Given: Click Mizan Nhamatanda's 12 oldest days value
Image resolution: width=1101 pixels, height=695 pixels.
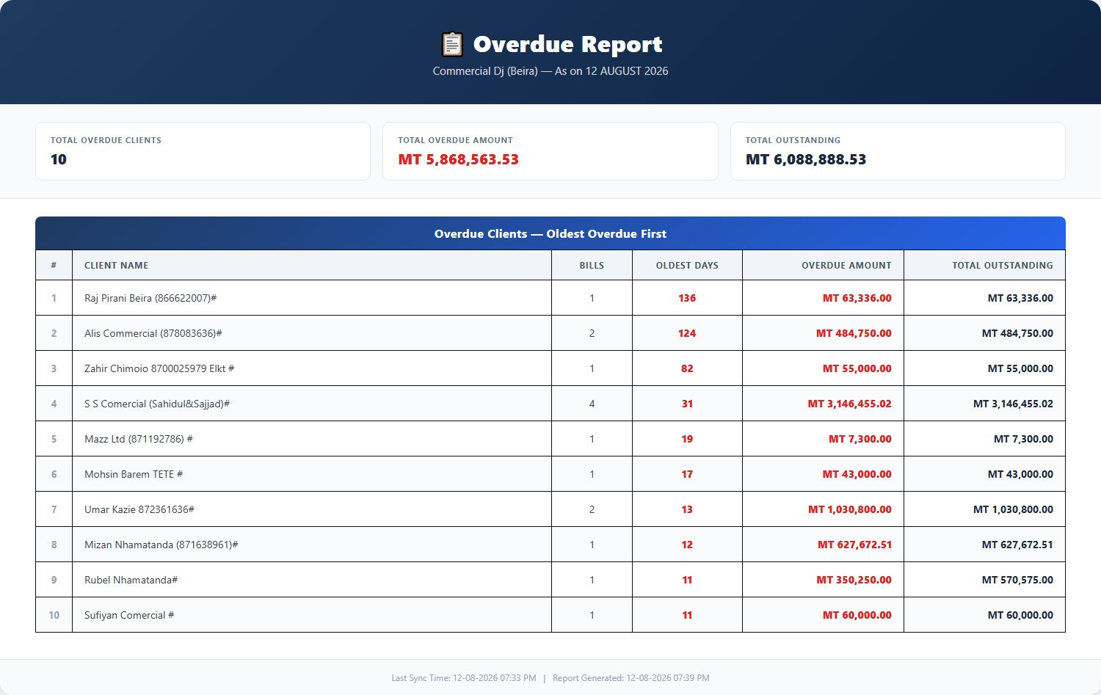Looking at the screenshot, I should 687,545.
